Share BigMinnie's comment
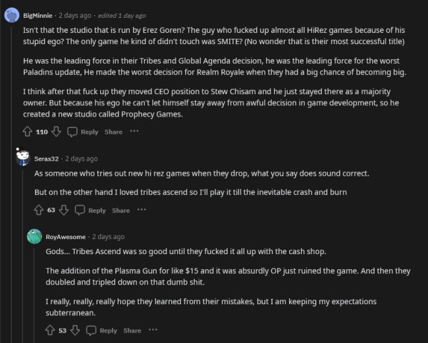The width and height of the screenshot is (428, 343). (113, 132)
